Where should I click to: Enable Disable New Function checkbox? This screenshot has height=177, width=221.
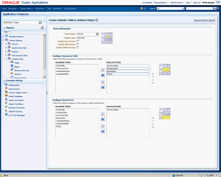(78, 41)
